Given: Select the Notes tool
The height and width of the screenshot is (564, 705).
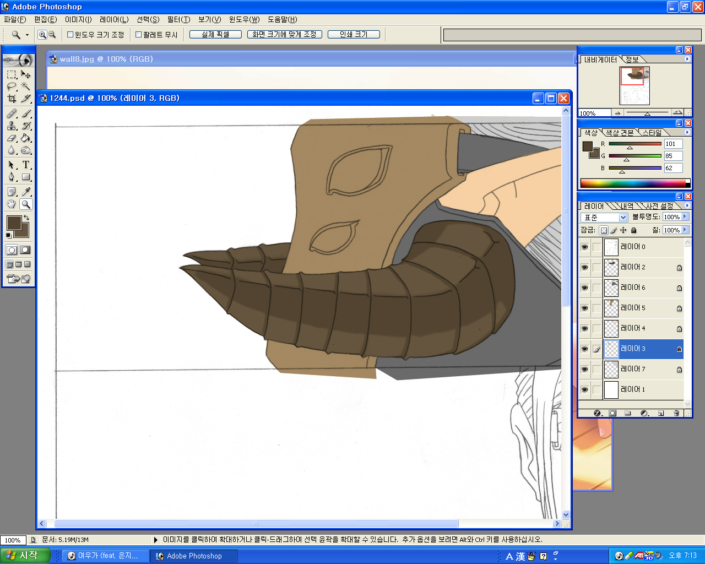Looking at the screenshot, I should point(12,192).
